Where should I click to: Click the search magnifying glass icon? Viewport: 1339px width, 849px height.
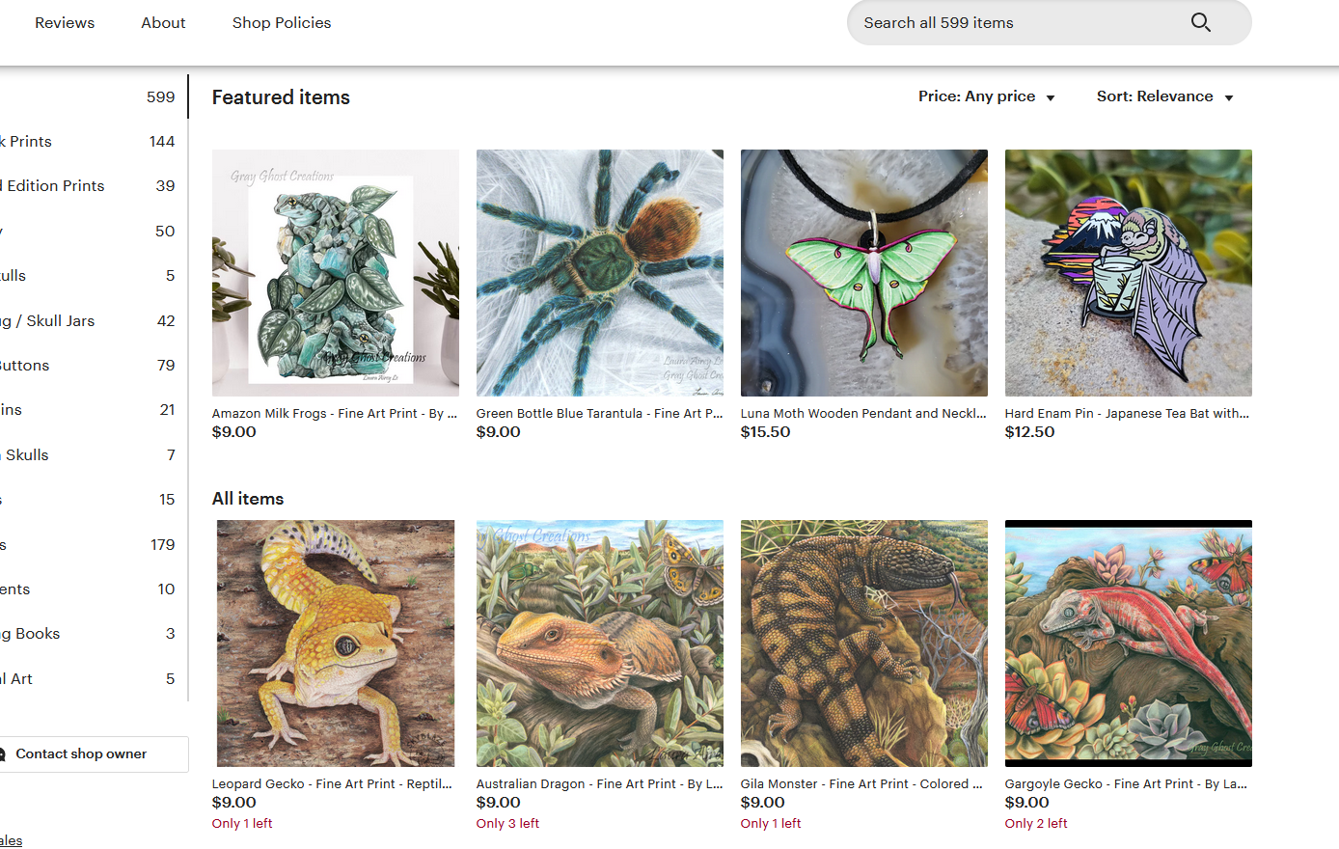coord(1200,22)
